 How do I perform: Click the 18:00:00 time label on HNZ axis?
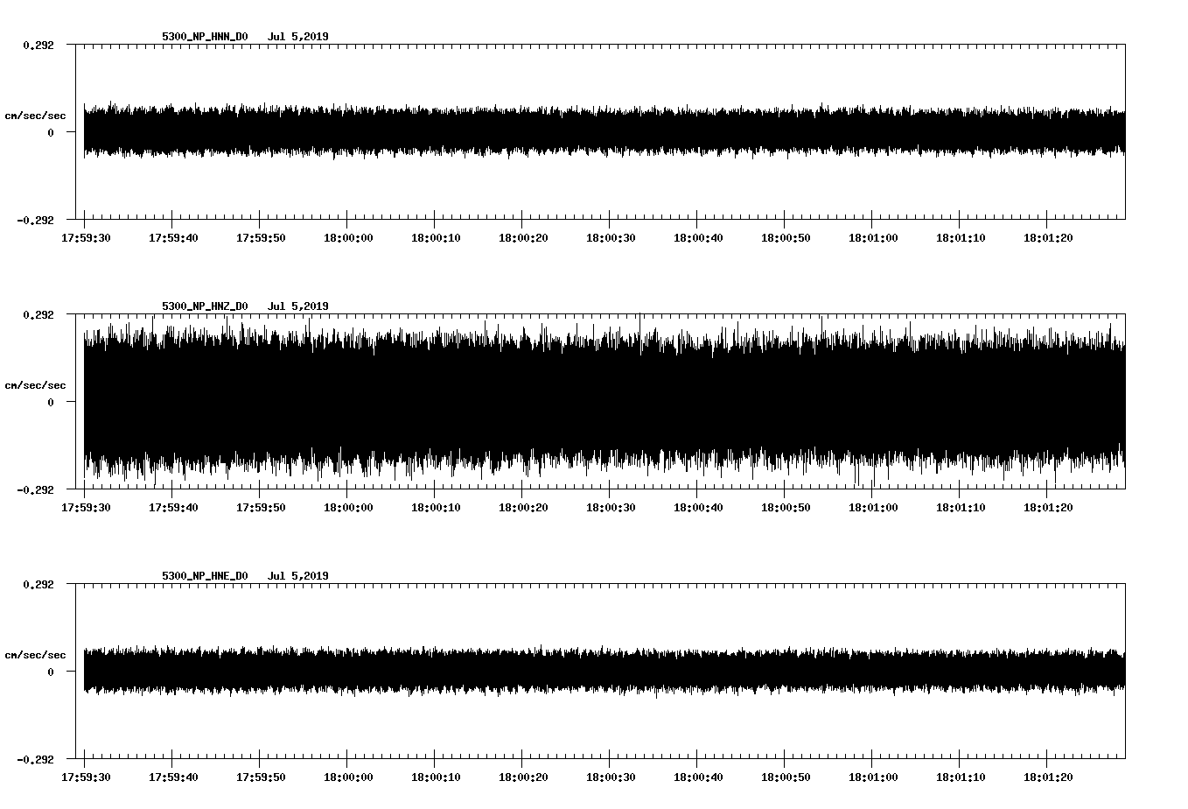point(348,508)
